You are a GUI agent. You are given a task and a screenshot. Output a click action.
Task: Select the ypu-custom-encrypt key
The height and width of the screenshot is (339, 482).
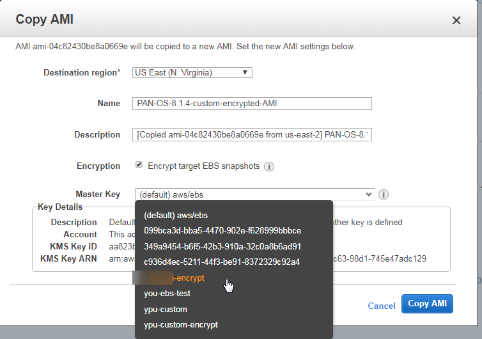click(181, 324)
